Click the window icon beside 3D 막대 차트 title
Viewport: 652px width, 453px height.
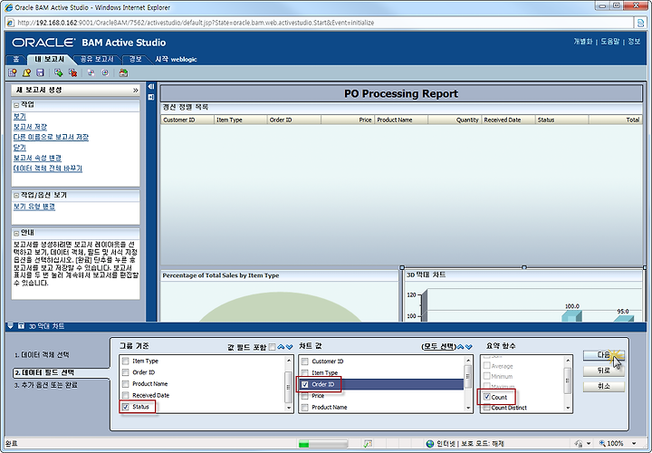pyautogui.click(x=21, y=326)
